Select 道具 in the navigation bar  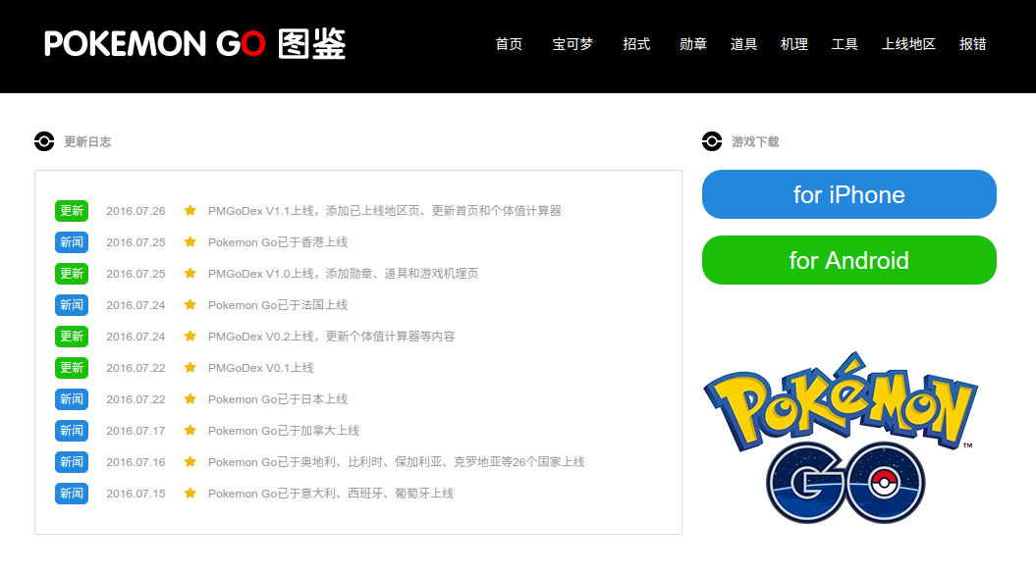tap(743, 44)
